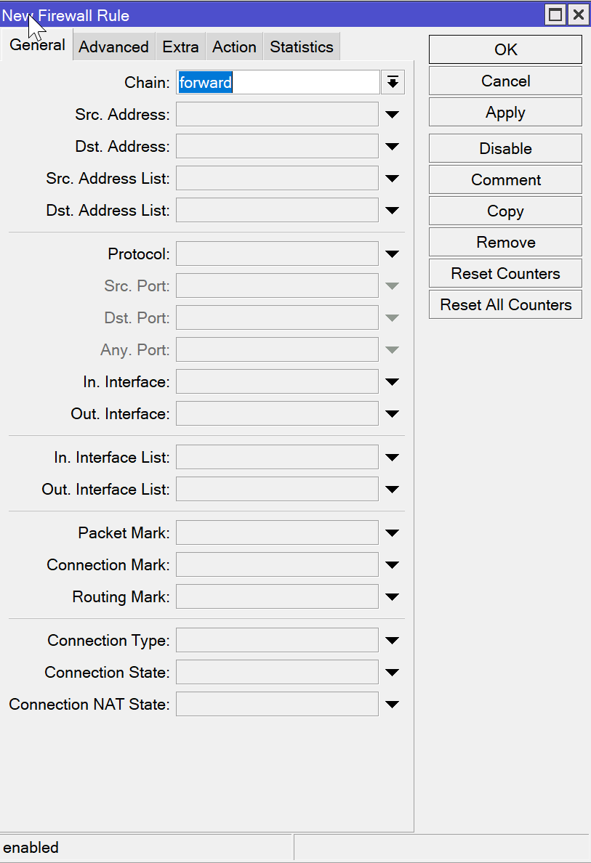Screen dimensions: 591x863
Task: Click OK to save the rule
Action: pos(504,49)
